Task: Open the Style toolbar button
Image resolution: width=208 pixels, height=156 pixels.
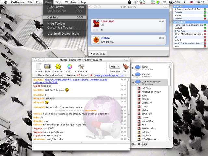Action: [47, 68]
